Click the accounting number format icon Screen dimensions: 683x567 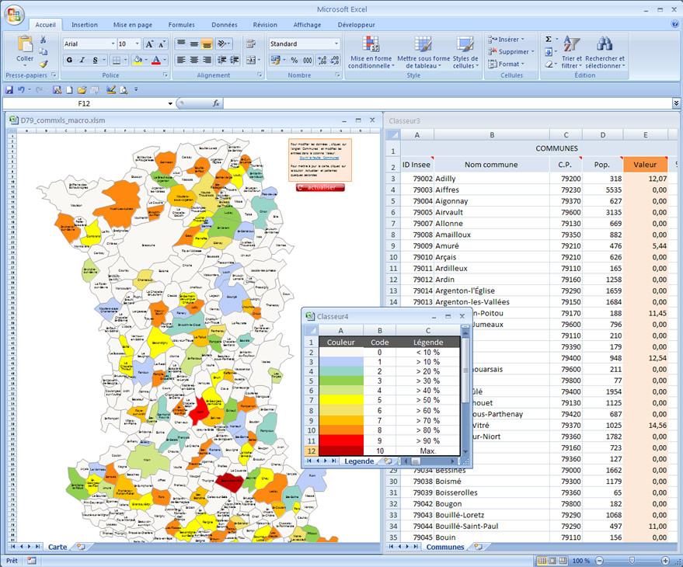coord(275,60)
